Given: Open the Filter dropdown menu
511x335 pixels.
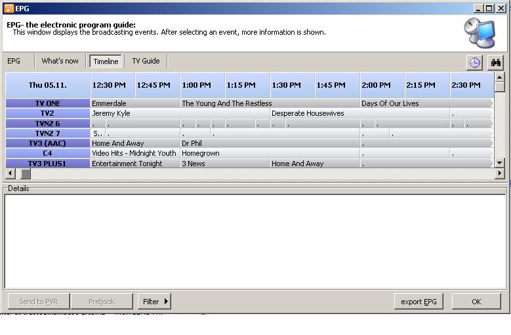Looking at the screenshot, I should [x=154, y=302].
